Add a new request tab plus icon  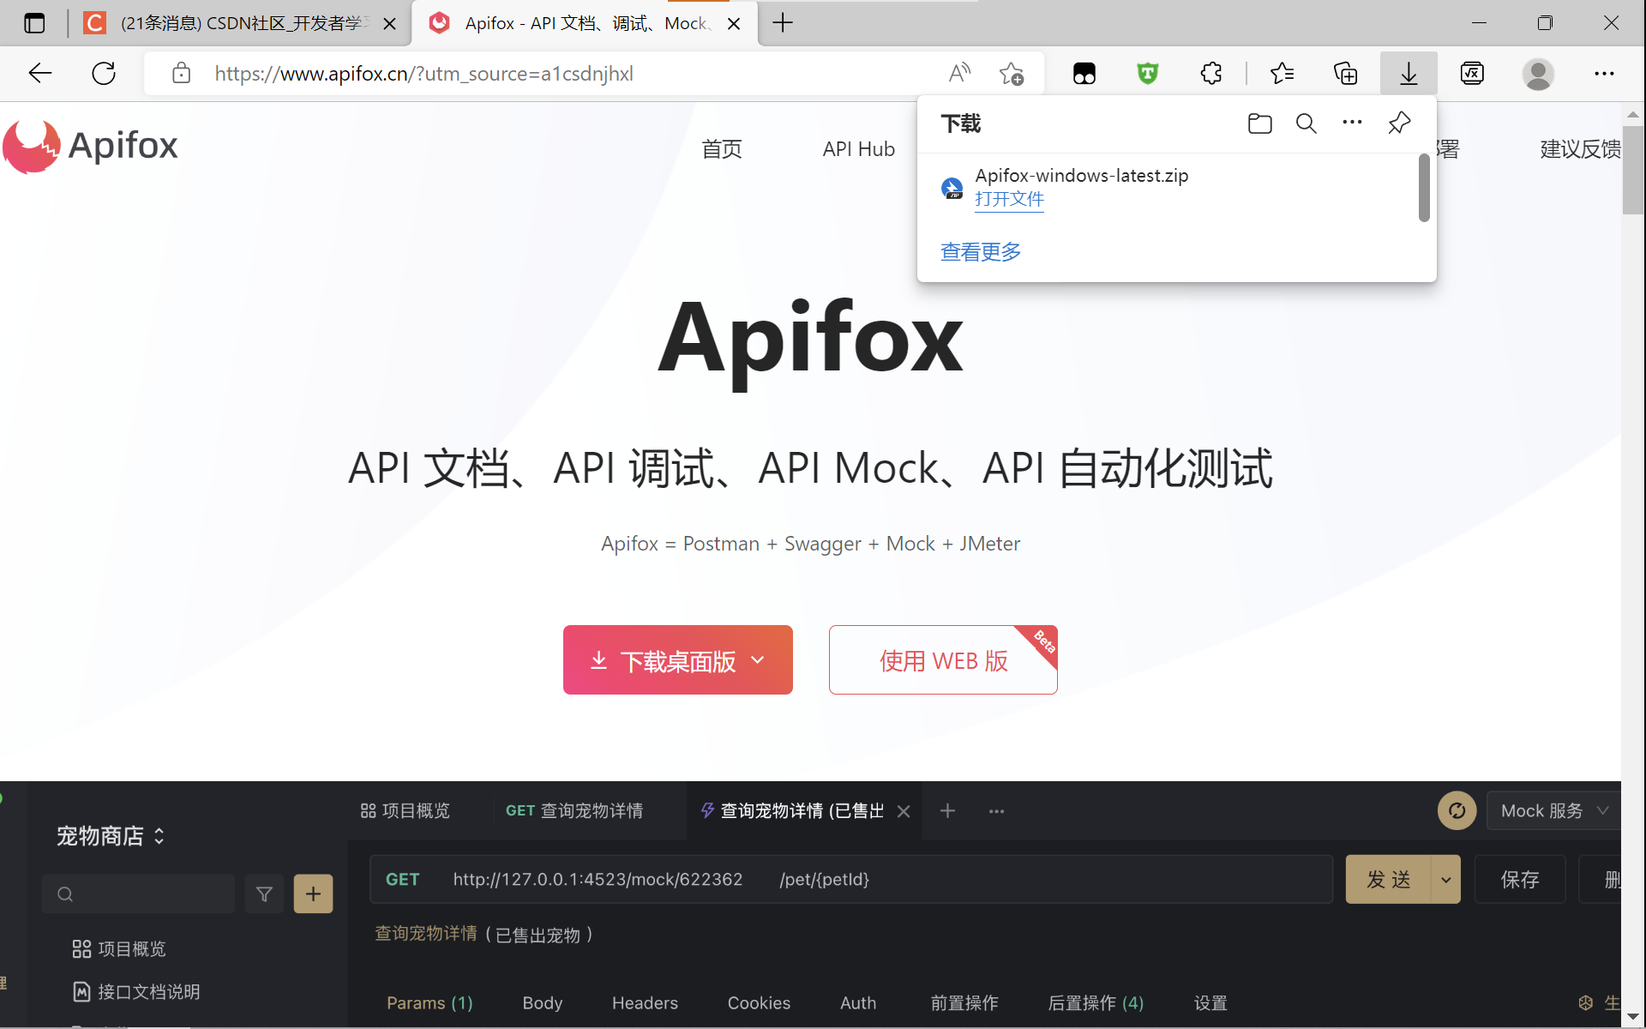(947, 810)
